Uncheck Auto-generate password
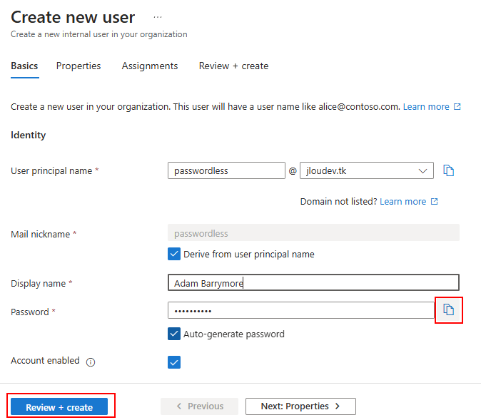 pos(174,334)
